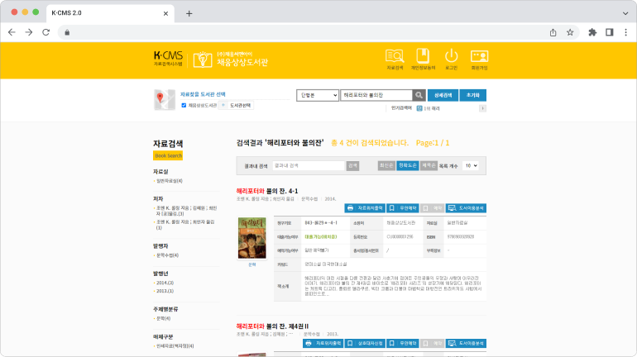Open 회원가입 member signup icon
Image resolution: width=637 pixels, height=357 pixels.
coord(479,59)
